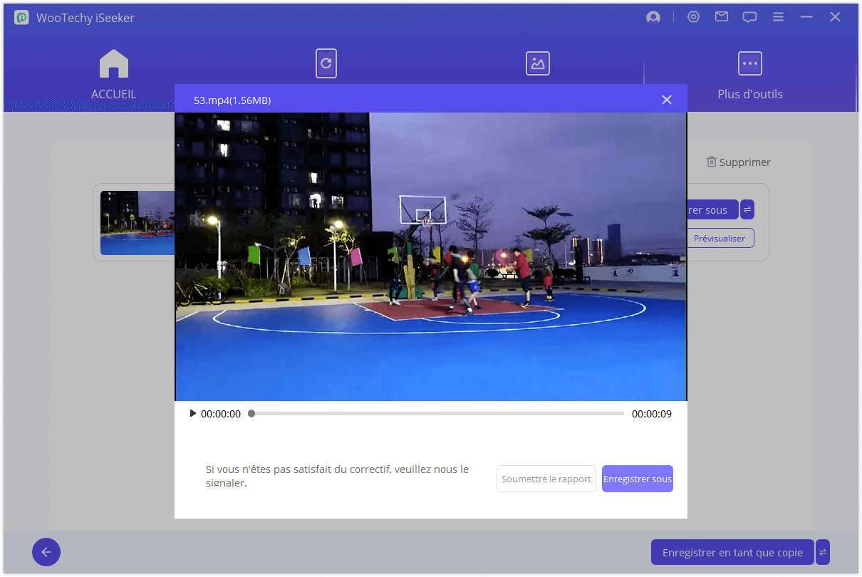Click Enregistrer sous in preview dialog
This screenshot has height=577, width=862.
[x=637, y=479]
